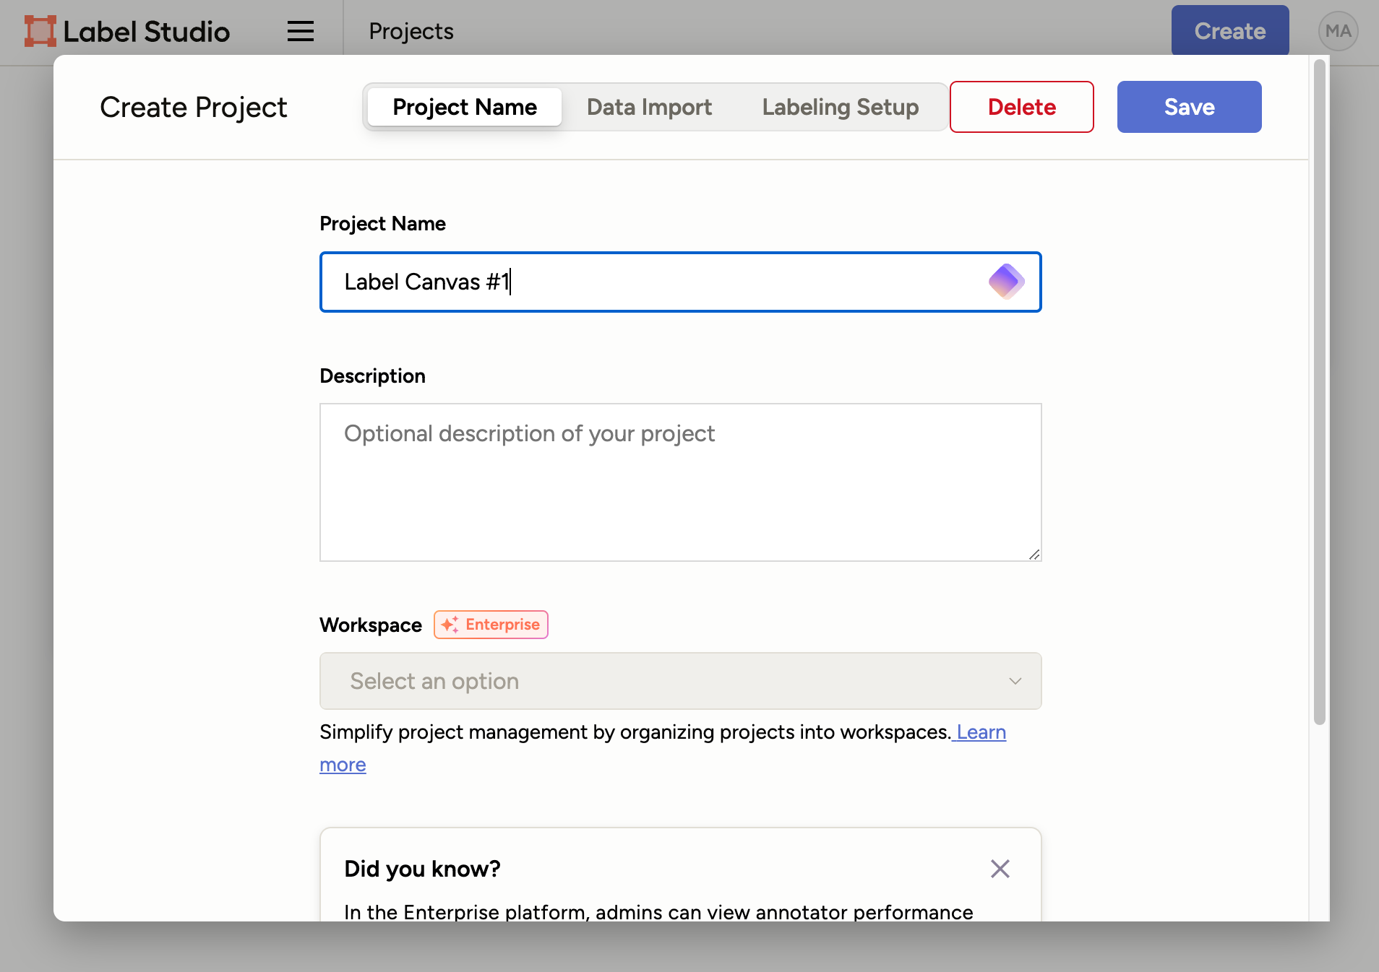Dismiss the Did you know card

1000,869
